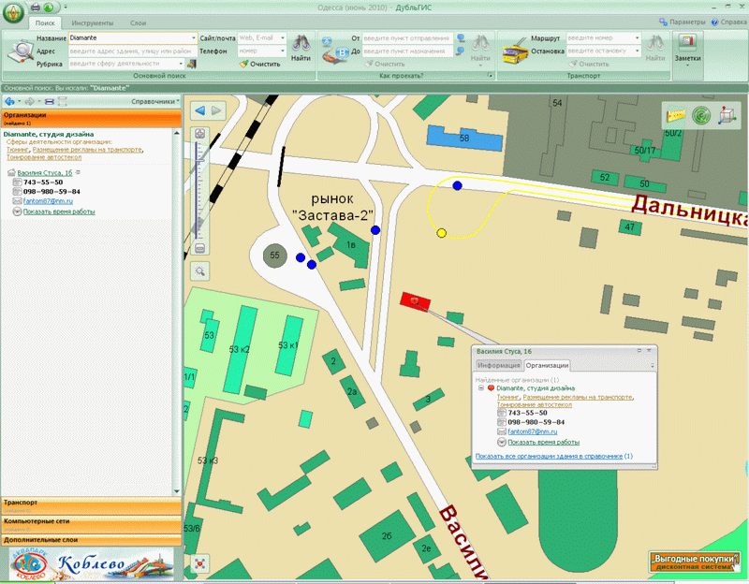Click the map zoom slider handle
Screen dimensions: 749x584
pyautogui.click(x=199, y=160)
